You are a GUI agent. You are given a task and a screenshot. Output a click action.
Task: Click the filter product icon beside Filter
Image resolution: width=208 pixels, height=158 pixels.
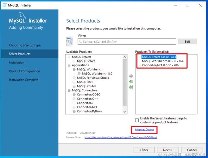(70, 42)
